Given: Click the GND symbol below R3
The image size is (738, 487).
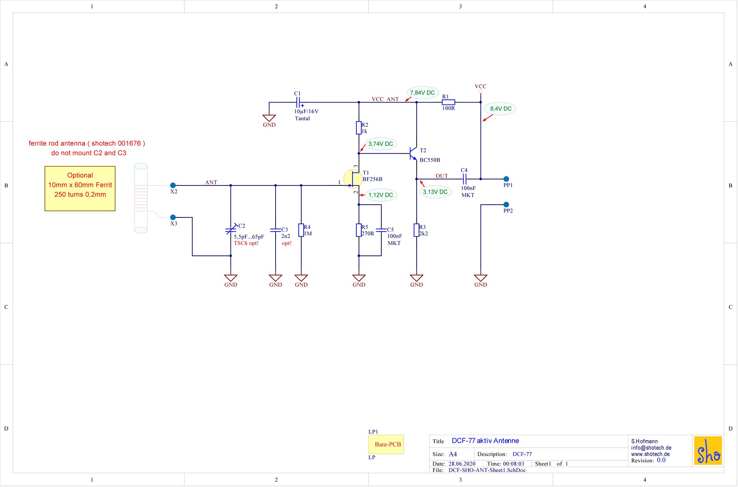Looking at the screenshot, I should point(416,278).
